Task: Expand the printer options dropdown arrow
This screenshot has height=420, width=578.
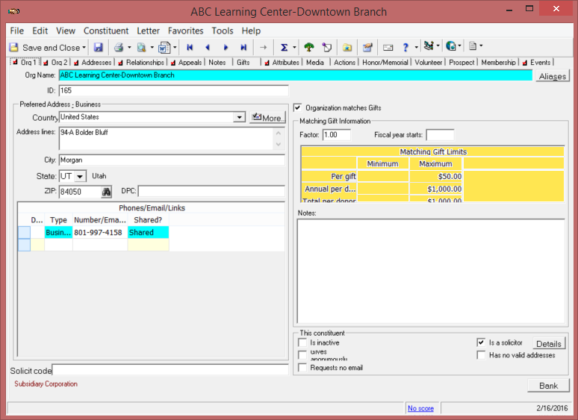Action: 129,47
